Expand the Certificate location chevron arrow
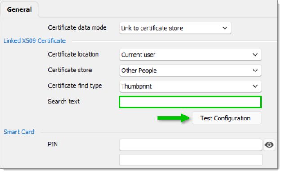Image resolution: width=282 pixels, height=173 pixels. pyautogui.click(x=255, y=55)
